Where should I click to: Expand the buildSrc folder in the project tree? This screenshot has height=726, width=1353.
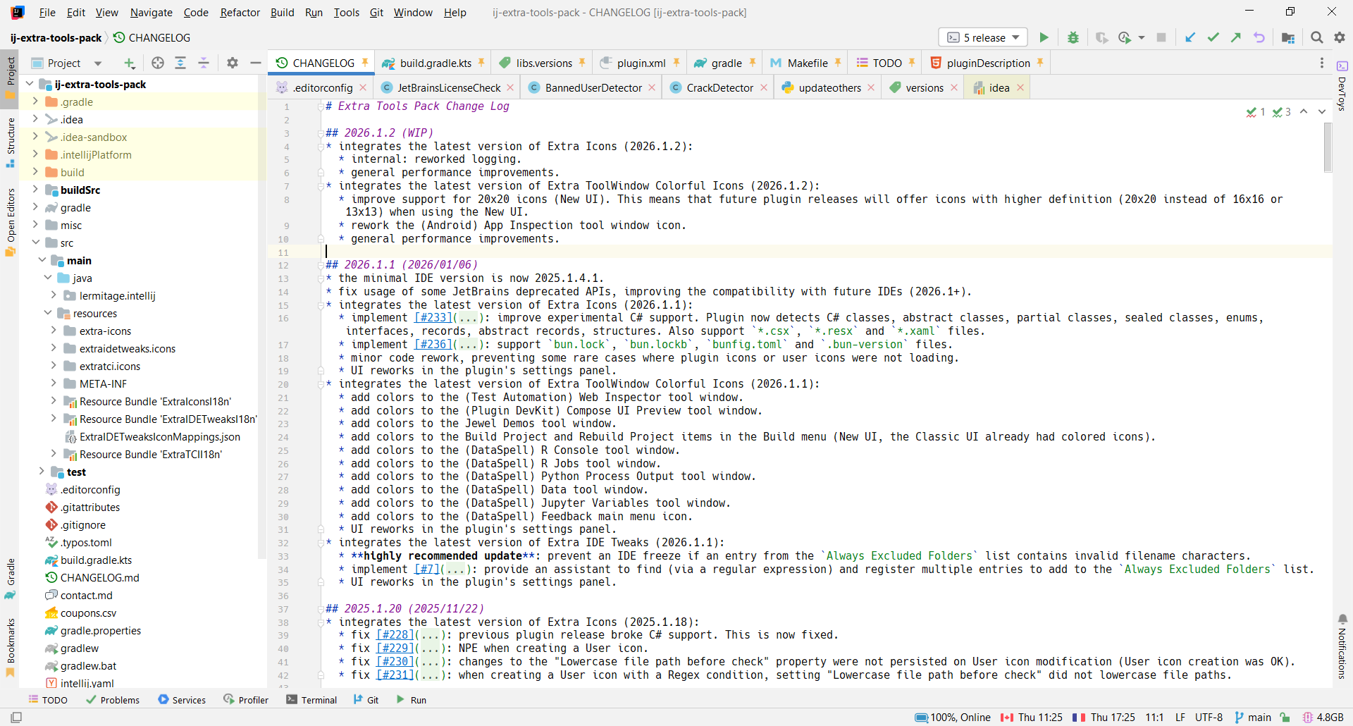pyautogui.click(x=35, y=190)
